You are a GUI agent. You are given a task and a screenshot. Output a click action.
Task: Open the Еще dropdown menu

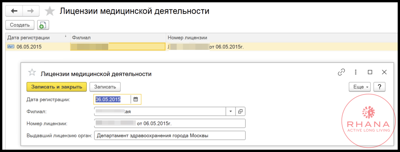coord(360,87)
